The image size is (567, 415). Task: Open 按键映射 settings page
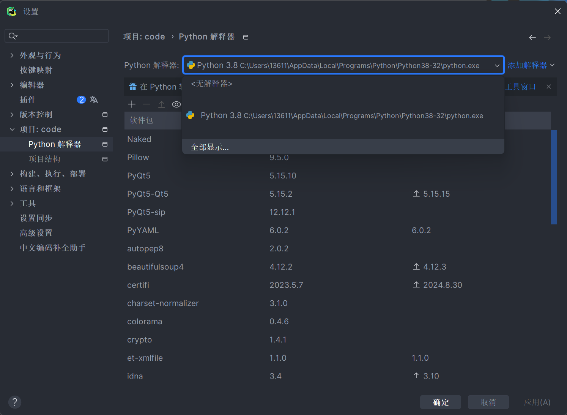(x=36, y=70)
